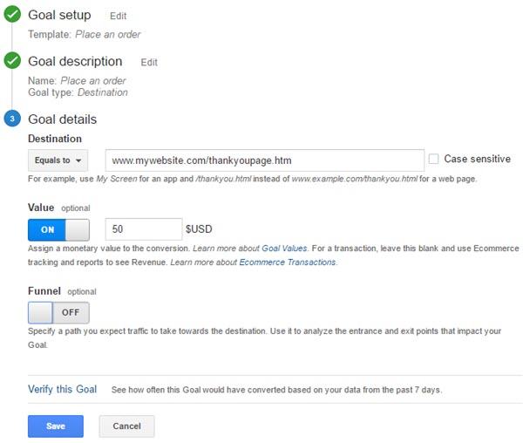The image size is (523, 443).
Task: Click the Cancel button
Action: tap(126, 426)
